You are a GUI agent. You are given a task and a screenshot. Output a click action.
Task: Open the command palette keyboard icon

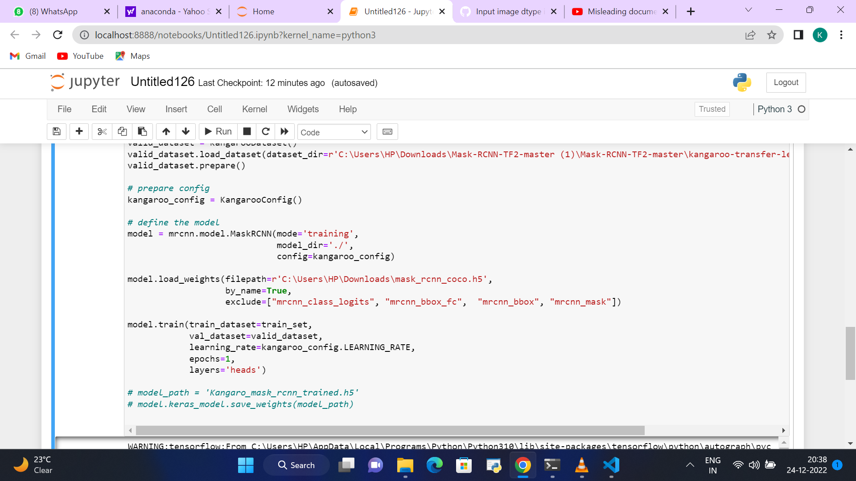[x=387, y=131]
